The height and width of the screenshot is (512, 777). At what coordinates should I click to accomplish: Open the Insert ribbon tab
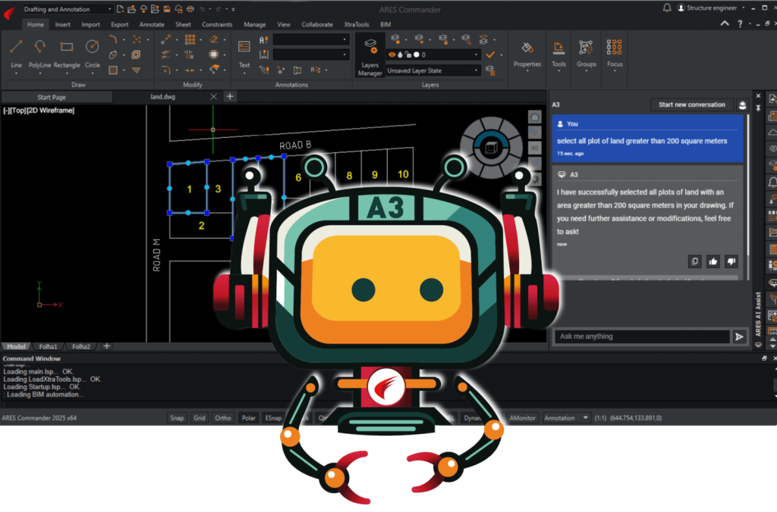(63, 24)
